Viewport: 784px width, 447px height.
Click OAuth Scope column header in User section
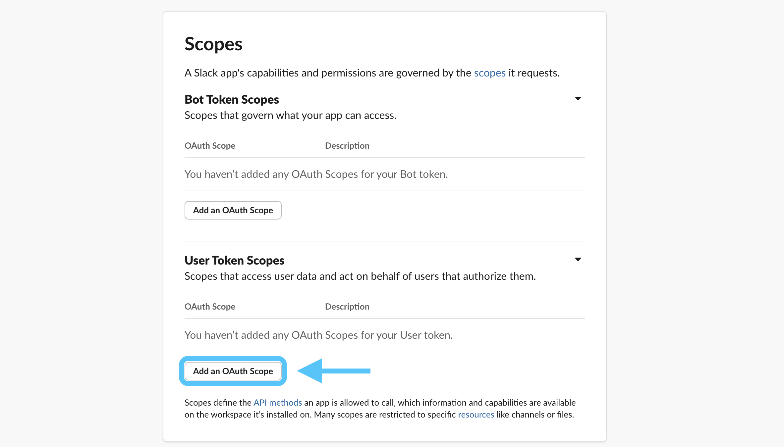210,307
